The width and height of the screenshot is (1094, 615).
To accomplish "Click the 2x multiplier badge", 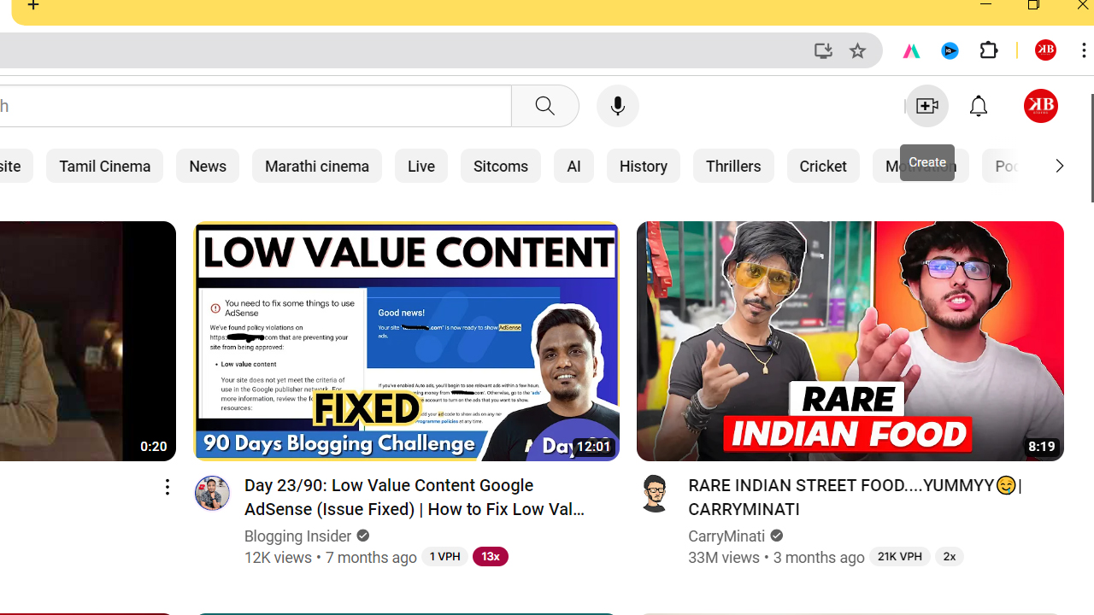I will point(949,556).
